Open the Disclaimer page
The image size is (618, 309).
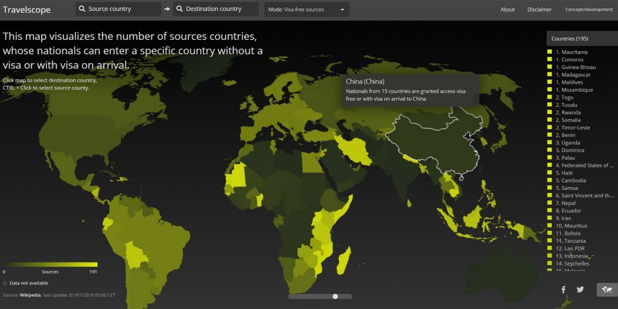click(x=539, y=10)
